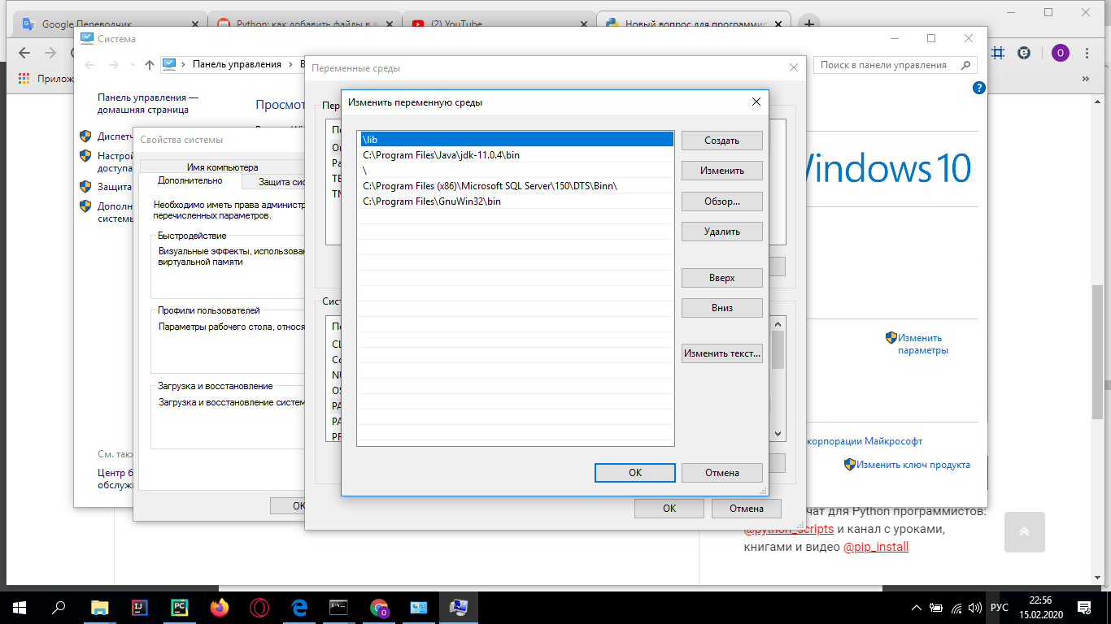Viewport: 1111px width, 624px height.
Task: Open Chrome apps bookmarks grid icon
Action: click(24, 79)
